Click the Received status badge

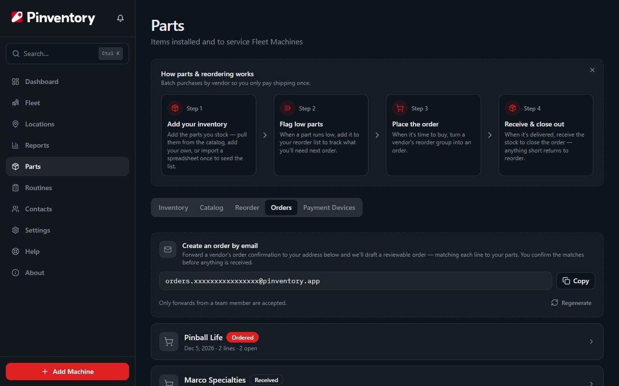266,380
